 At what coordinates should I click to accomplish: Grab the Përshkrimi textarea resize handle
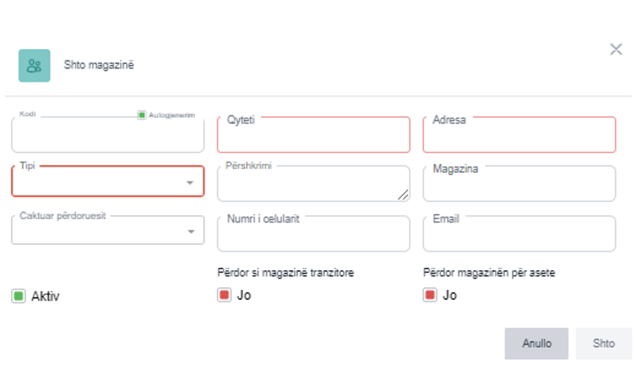(x=404, y=195)
